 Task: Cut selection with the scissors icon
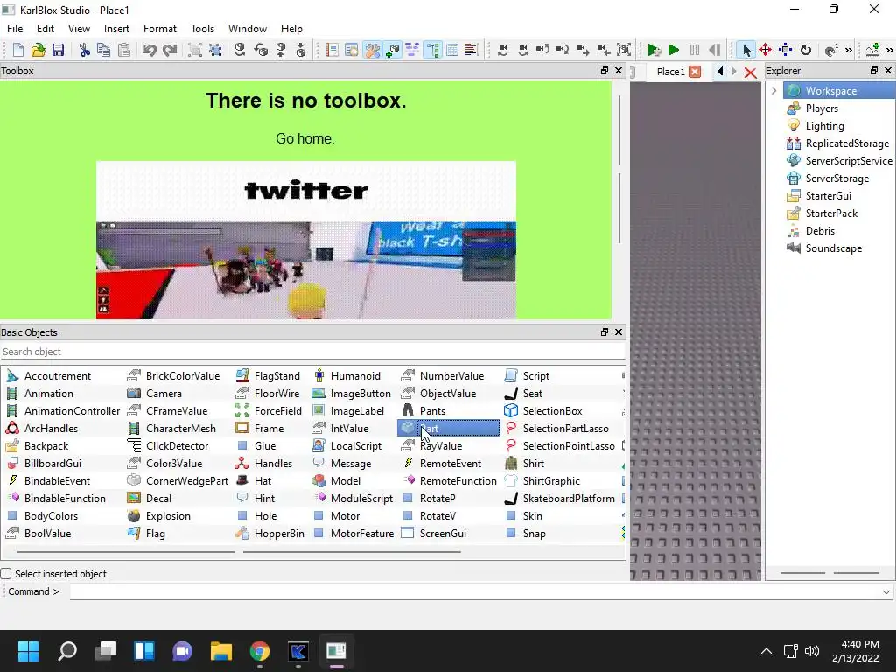coord(85,50)
